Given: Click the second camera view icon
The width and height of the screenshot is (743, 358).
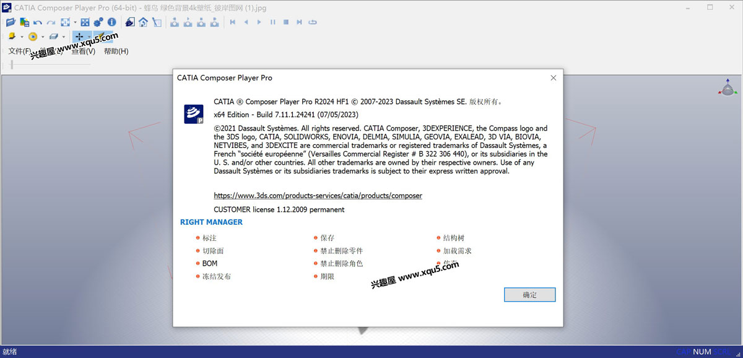Looking at the screenshot, I should pos(188,22).
